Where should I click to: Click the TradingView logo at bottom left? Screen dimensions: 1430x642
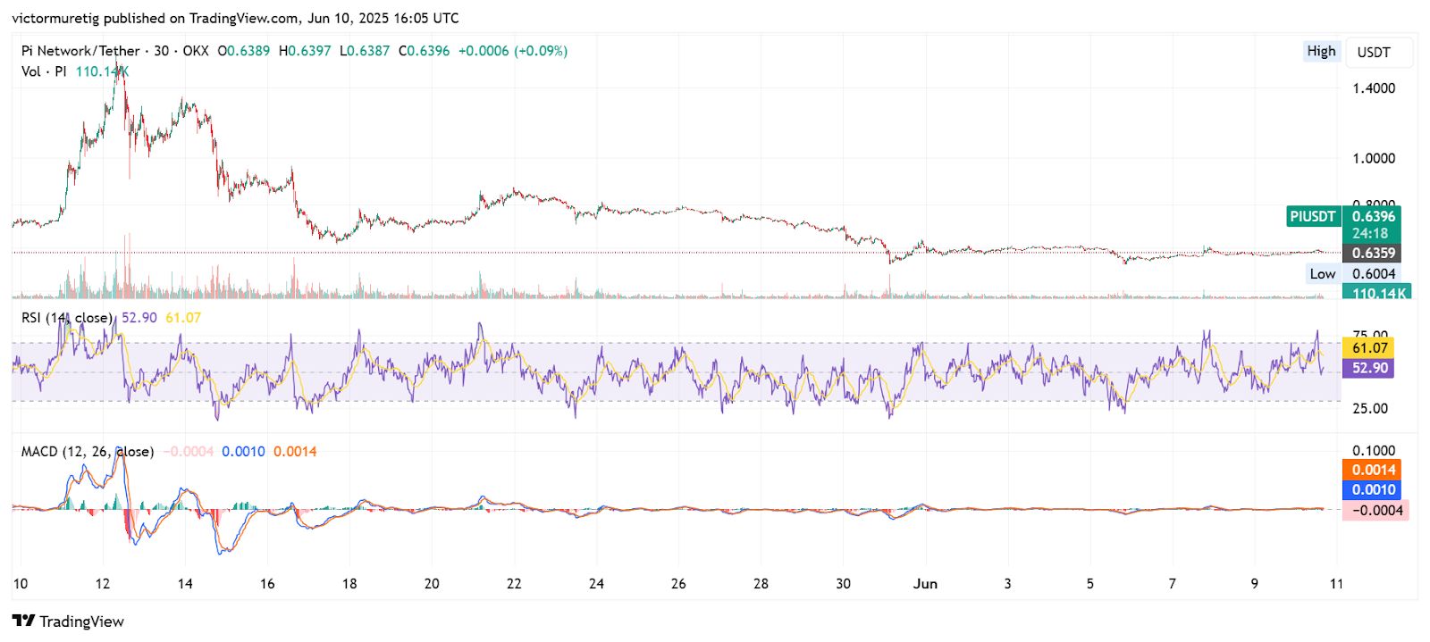tap(68, 621)
